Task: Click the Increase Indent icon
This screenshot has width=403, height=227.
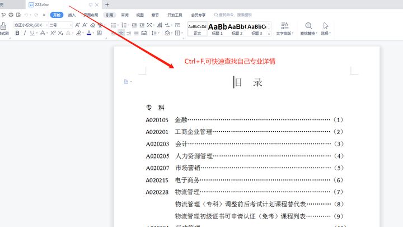Action: tap(142, 25)
